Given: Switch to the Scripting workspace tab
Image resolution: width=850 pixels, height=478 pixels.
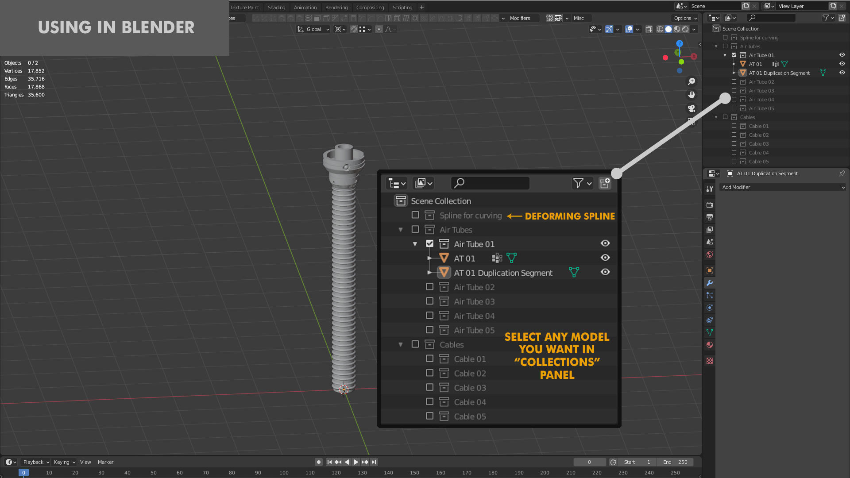Looking at the screenshot, I should (x=402, y=8).
